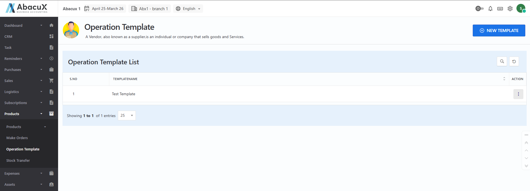Click the Dashboard home icon
The image size is (530, 191).
(x=51, y=25)
